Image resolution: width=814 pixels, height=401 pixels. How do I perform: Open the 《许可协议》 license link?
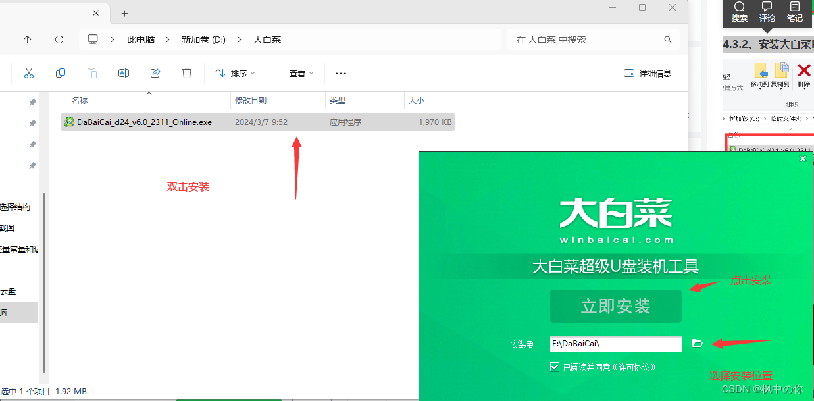point(634,367)
